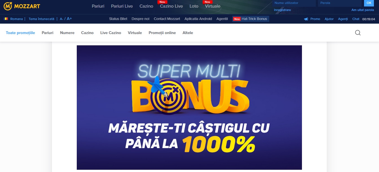Select the Toate promoțiile tab
The width and height of the screenshot is (379, 172).
coord(20,33)
